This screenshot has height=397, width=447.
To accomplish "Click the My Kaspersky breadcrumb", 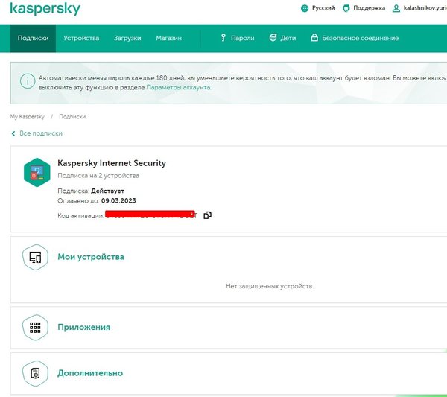I will [x=28, y=116].
